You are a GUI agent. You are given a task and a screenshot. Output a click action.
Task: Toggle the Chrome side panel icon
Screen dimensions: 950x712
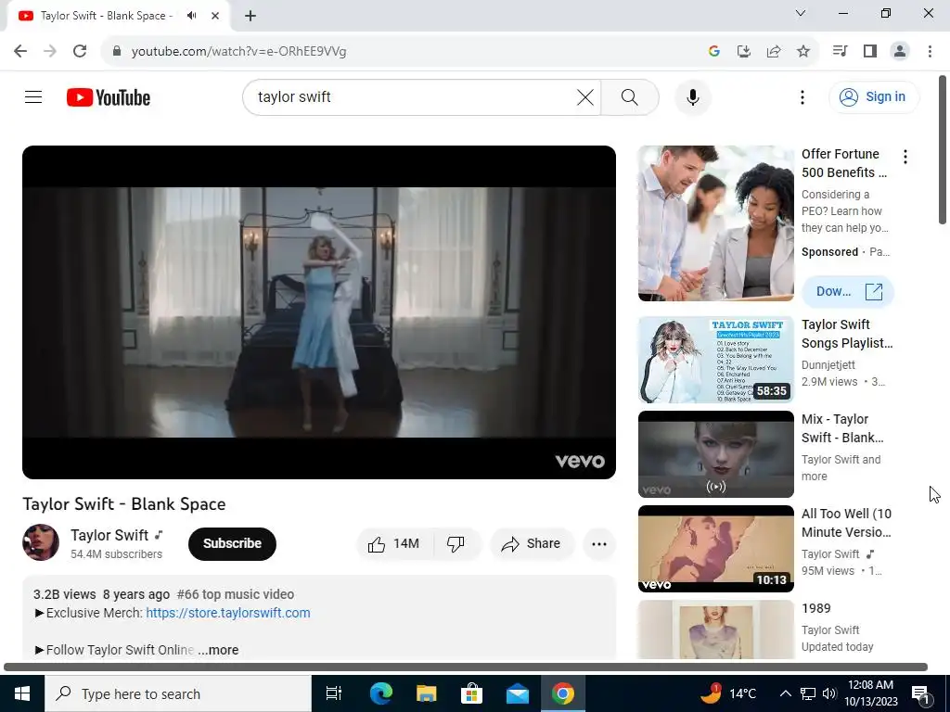tap(870, 51)
